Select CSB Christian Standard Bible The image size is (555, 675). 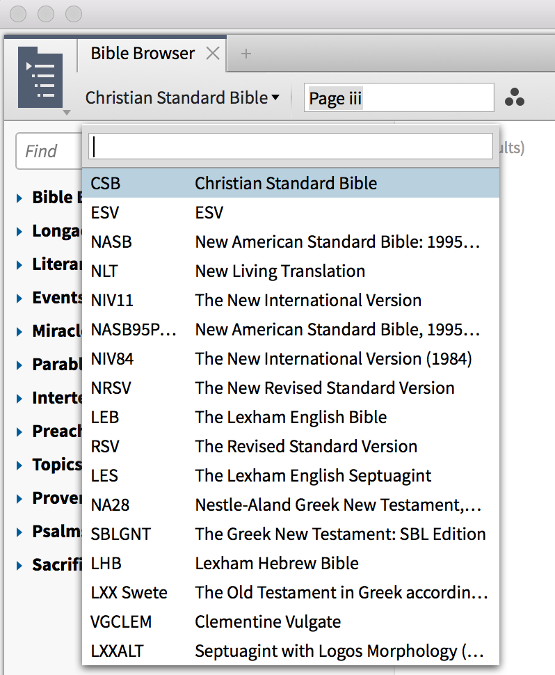point(291,184)
